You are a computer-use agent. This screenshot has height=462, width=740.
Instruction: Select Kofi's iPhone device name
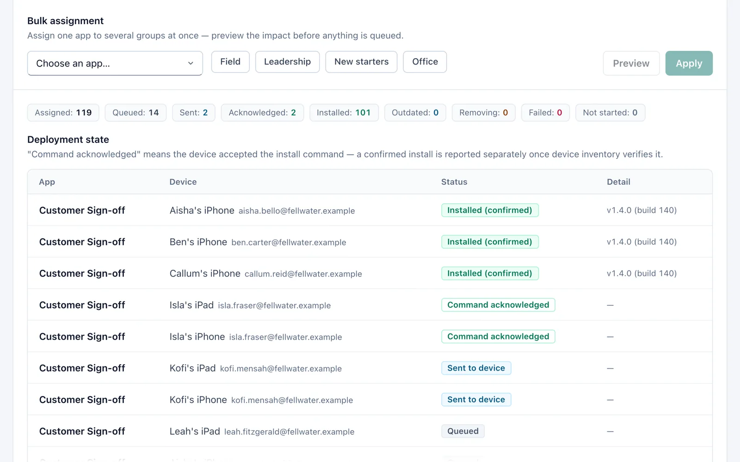pyautogui.click(x=198, y=400)
